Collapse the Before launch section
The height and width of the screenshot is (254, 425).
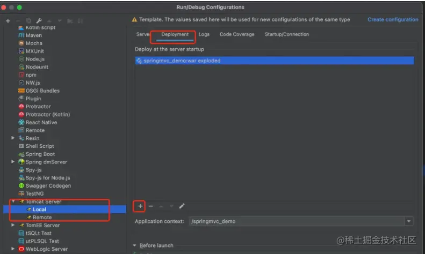134,245
